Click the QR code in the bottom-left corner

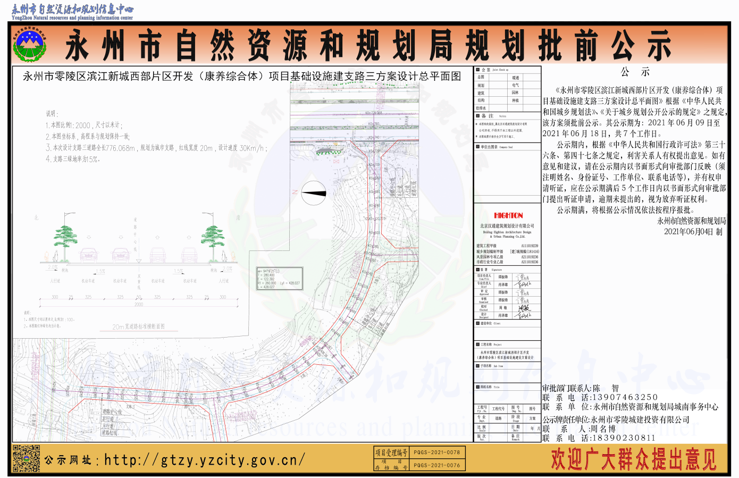pos(26,459)
